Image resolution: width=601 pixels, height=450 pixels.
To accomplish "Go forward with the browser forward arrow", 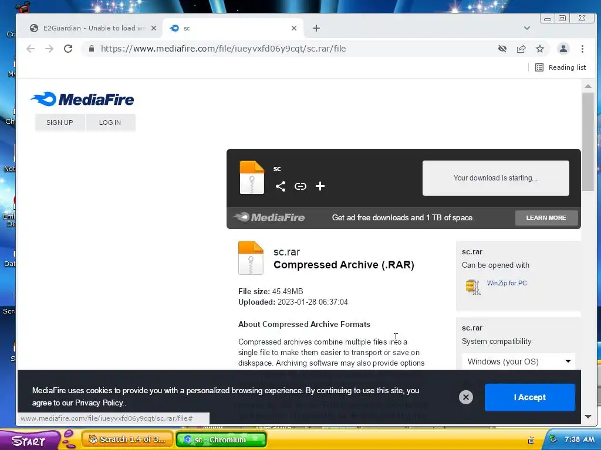I will click(x=49, y=49).
